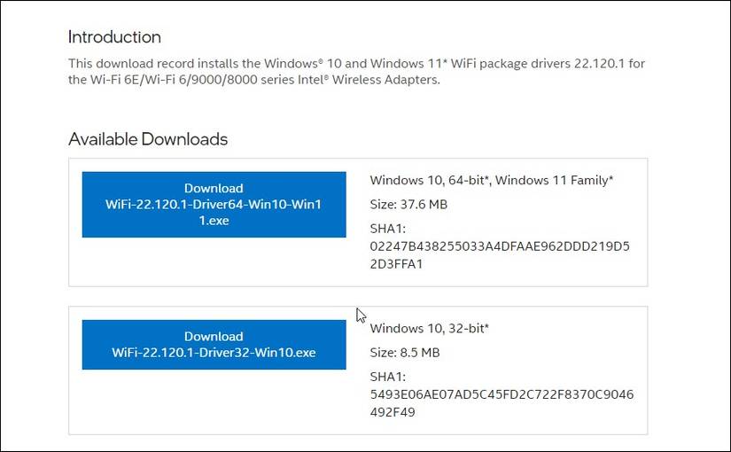This screenshot has width=731, height=452.
Task: Click the 'Windows 10, 64-bit*, Windows 11 Family*' text
Action: [x=492, y=180]
